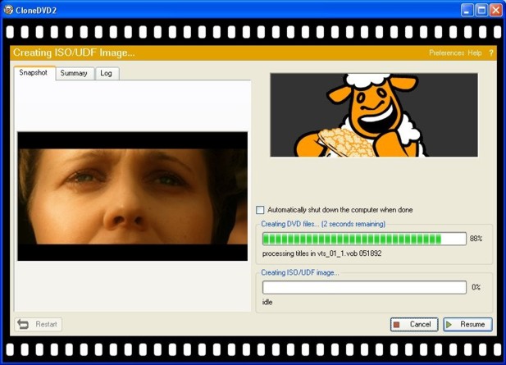Close the CloneDVD2 window
Screen dimensions: 506x365
click(496, 11)
